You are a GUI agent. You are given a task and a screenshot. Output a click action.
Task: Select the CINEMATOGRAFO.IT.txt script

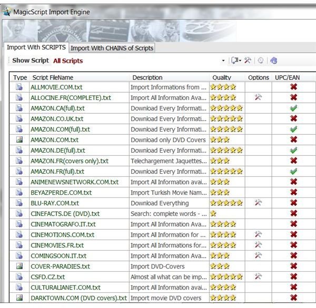[63, 224]
